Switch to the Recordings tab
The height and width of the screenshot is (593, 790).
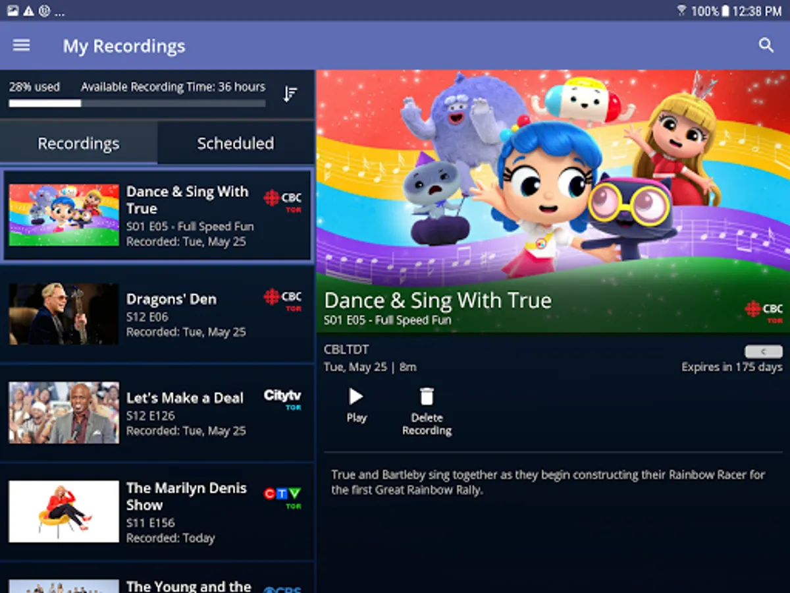coord(78,143)
